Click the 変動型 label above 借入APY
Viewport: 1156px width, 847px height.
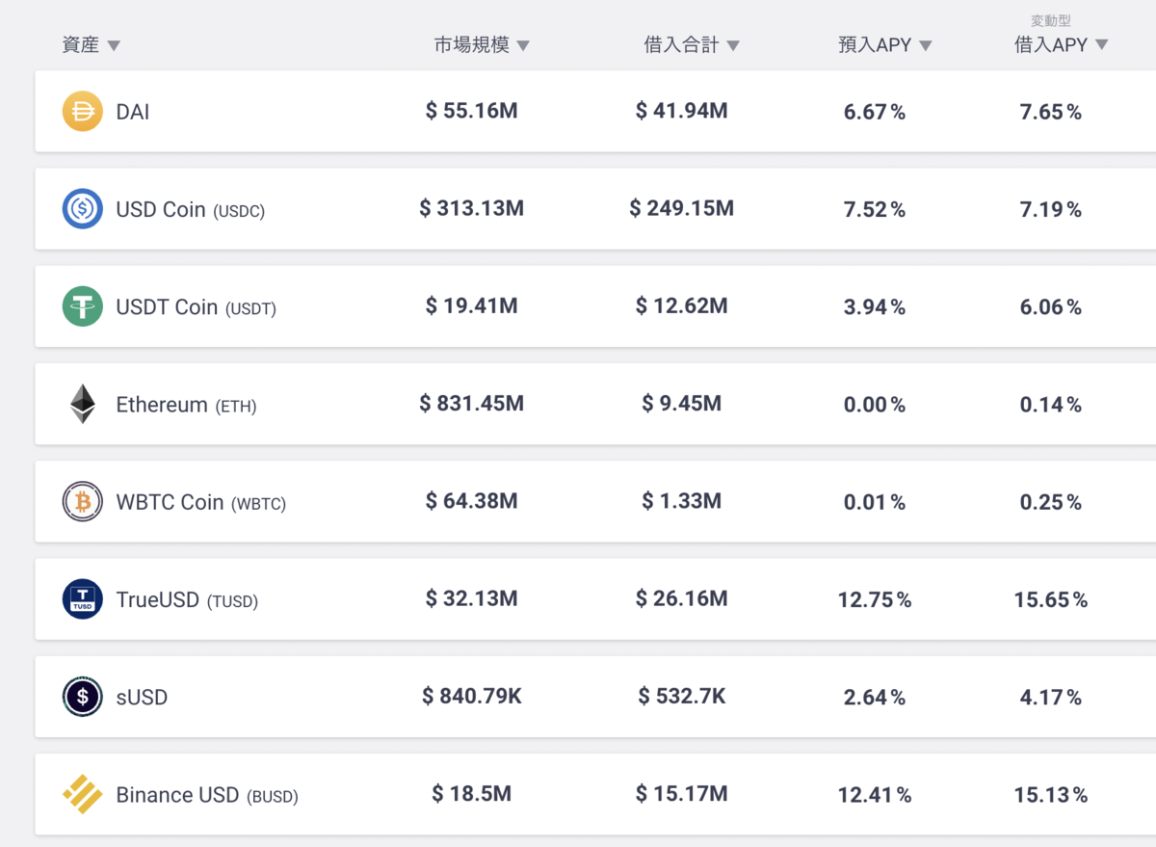pyautogui.click(x=1051, y=20)
